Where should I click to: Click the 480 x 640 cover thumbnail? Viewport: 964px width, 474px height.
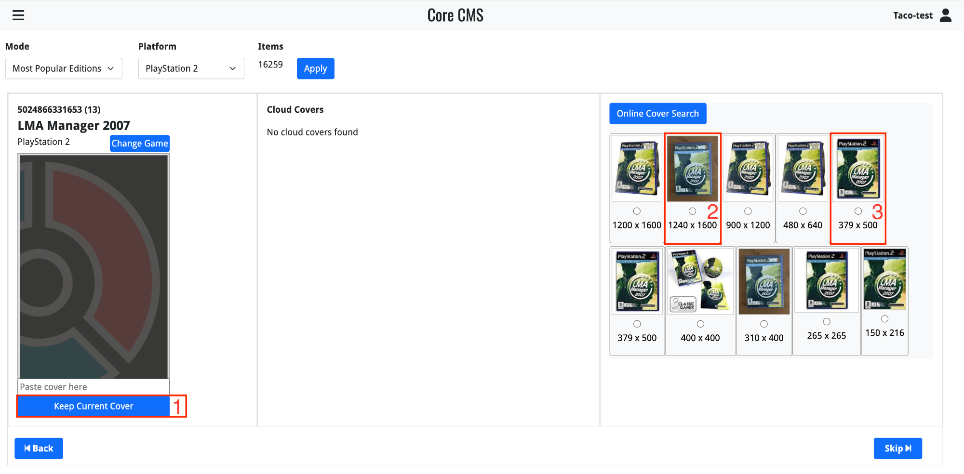click(x=803, y=168)
